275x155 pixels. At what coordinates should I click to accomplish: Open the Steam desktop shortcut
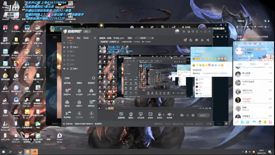click(38, 65)
